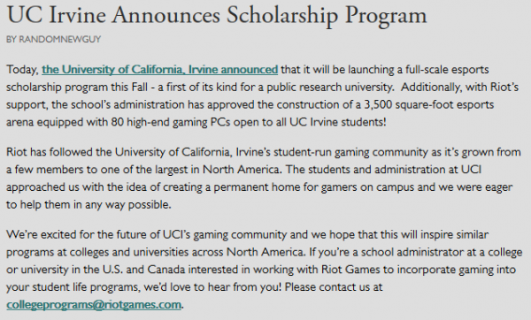The image size is (531, 320).
Task: Click the phrase permanent home for gamers
Action: point(285,187)
